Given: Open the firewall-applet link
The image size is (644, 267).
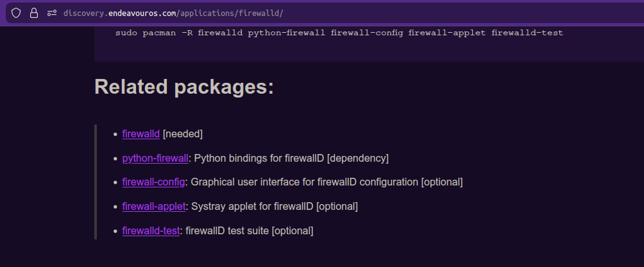Looking at the screenshot, I should (154, 206).
